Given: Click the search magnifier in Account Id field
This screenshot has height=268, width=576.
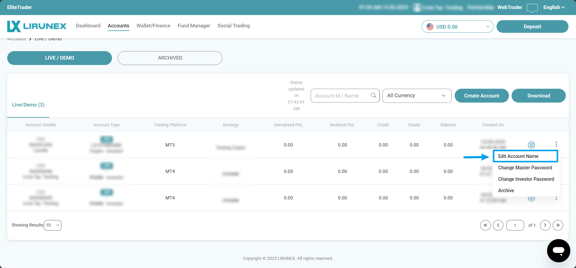Looking at the screenshot, I should pos(373,95).
